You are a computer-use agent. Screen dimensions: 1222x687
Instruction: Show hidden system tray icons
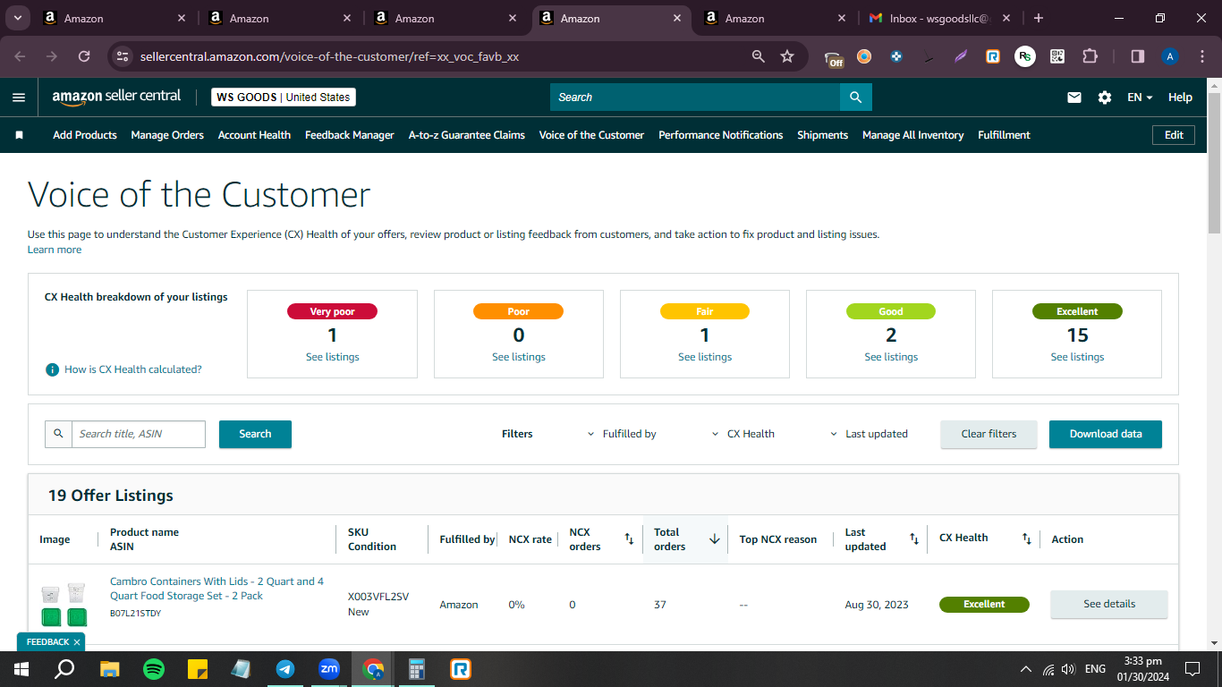click(1025, 669)
